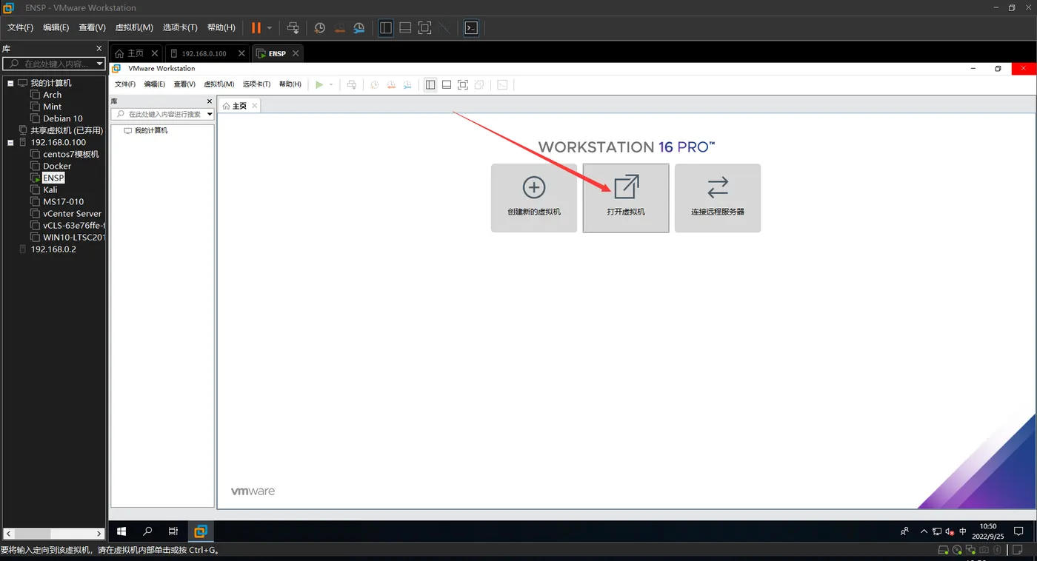Toggle thumbnail bar view in outer toolbar
The width and height of the screenshot is (1037, 561).
(x=405, y=28)
